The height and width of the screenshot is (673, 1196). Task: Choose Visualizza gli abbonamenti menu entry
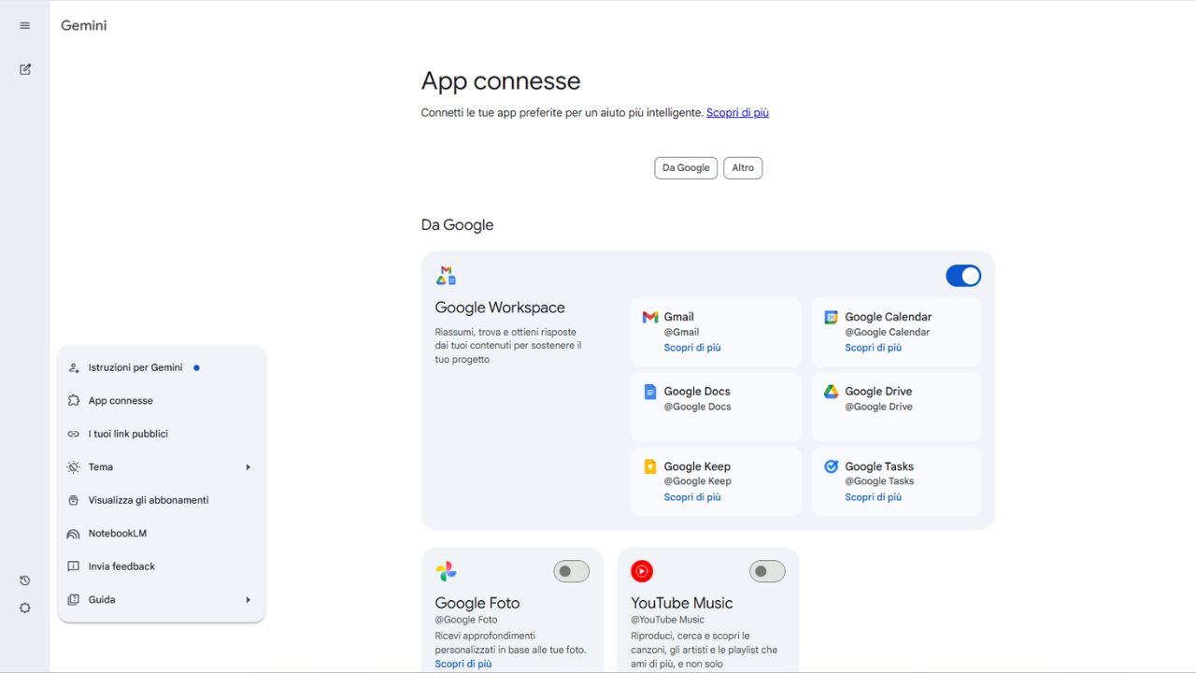coord(148,500)
